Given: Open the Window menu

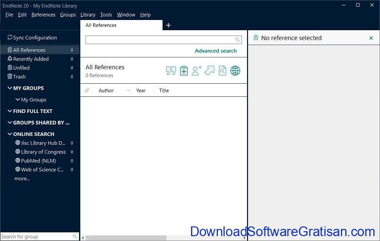Looking at the screenshot, I should [x=126, y=15].
